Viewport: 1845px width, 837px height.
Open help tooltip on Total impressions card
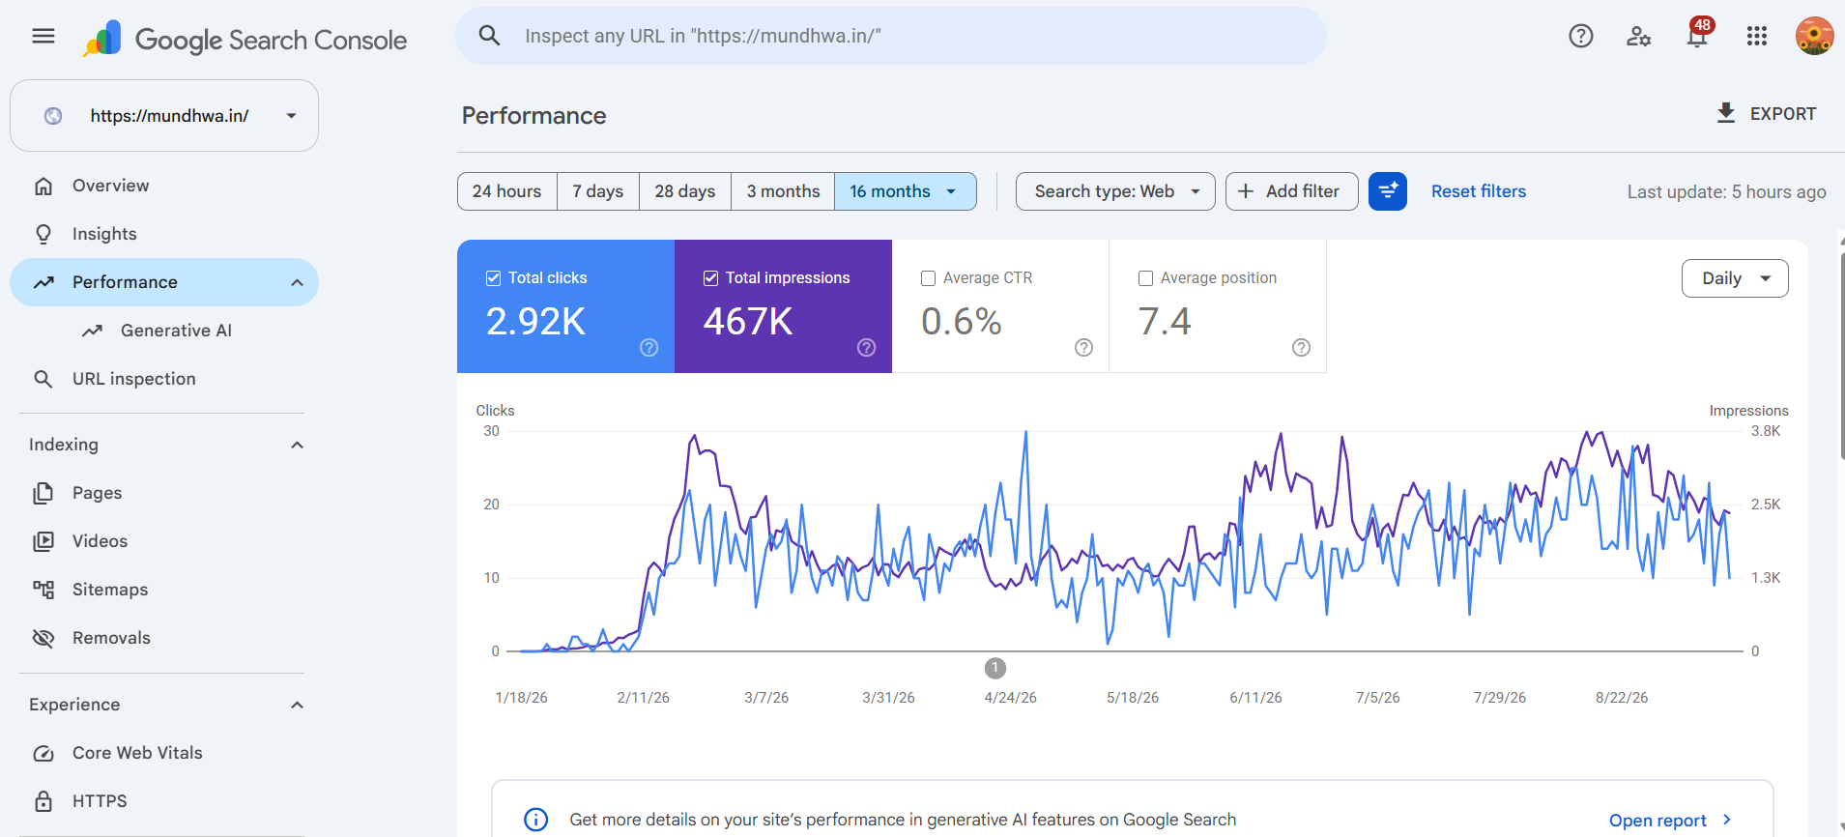[x=867, y=348]
